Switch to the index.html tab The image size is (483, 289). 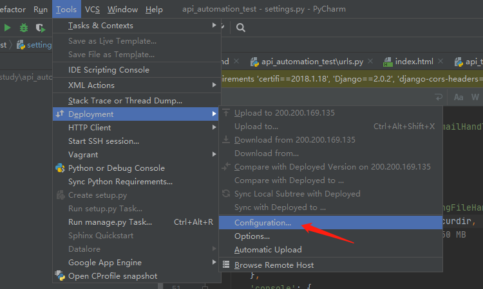coord(413,62)
